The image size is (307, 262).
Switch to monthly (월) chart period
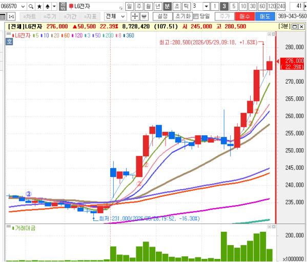(x=148, y=6)
